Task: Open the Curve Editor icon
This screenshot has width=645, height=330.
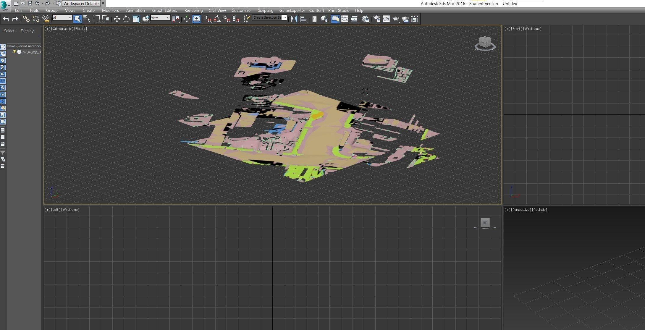Action: tap(345, 19)
